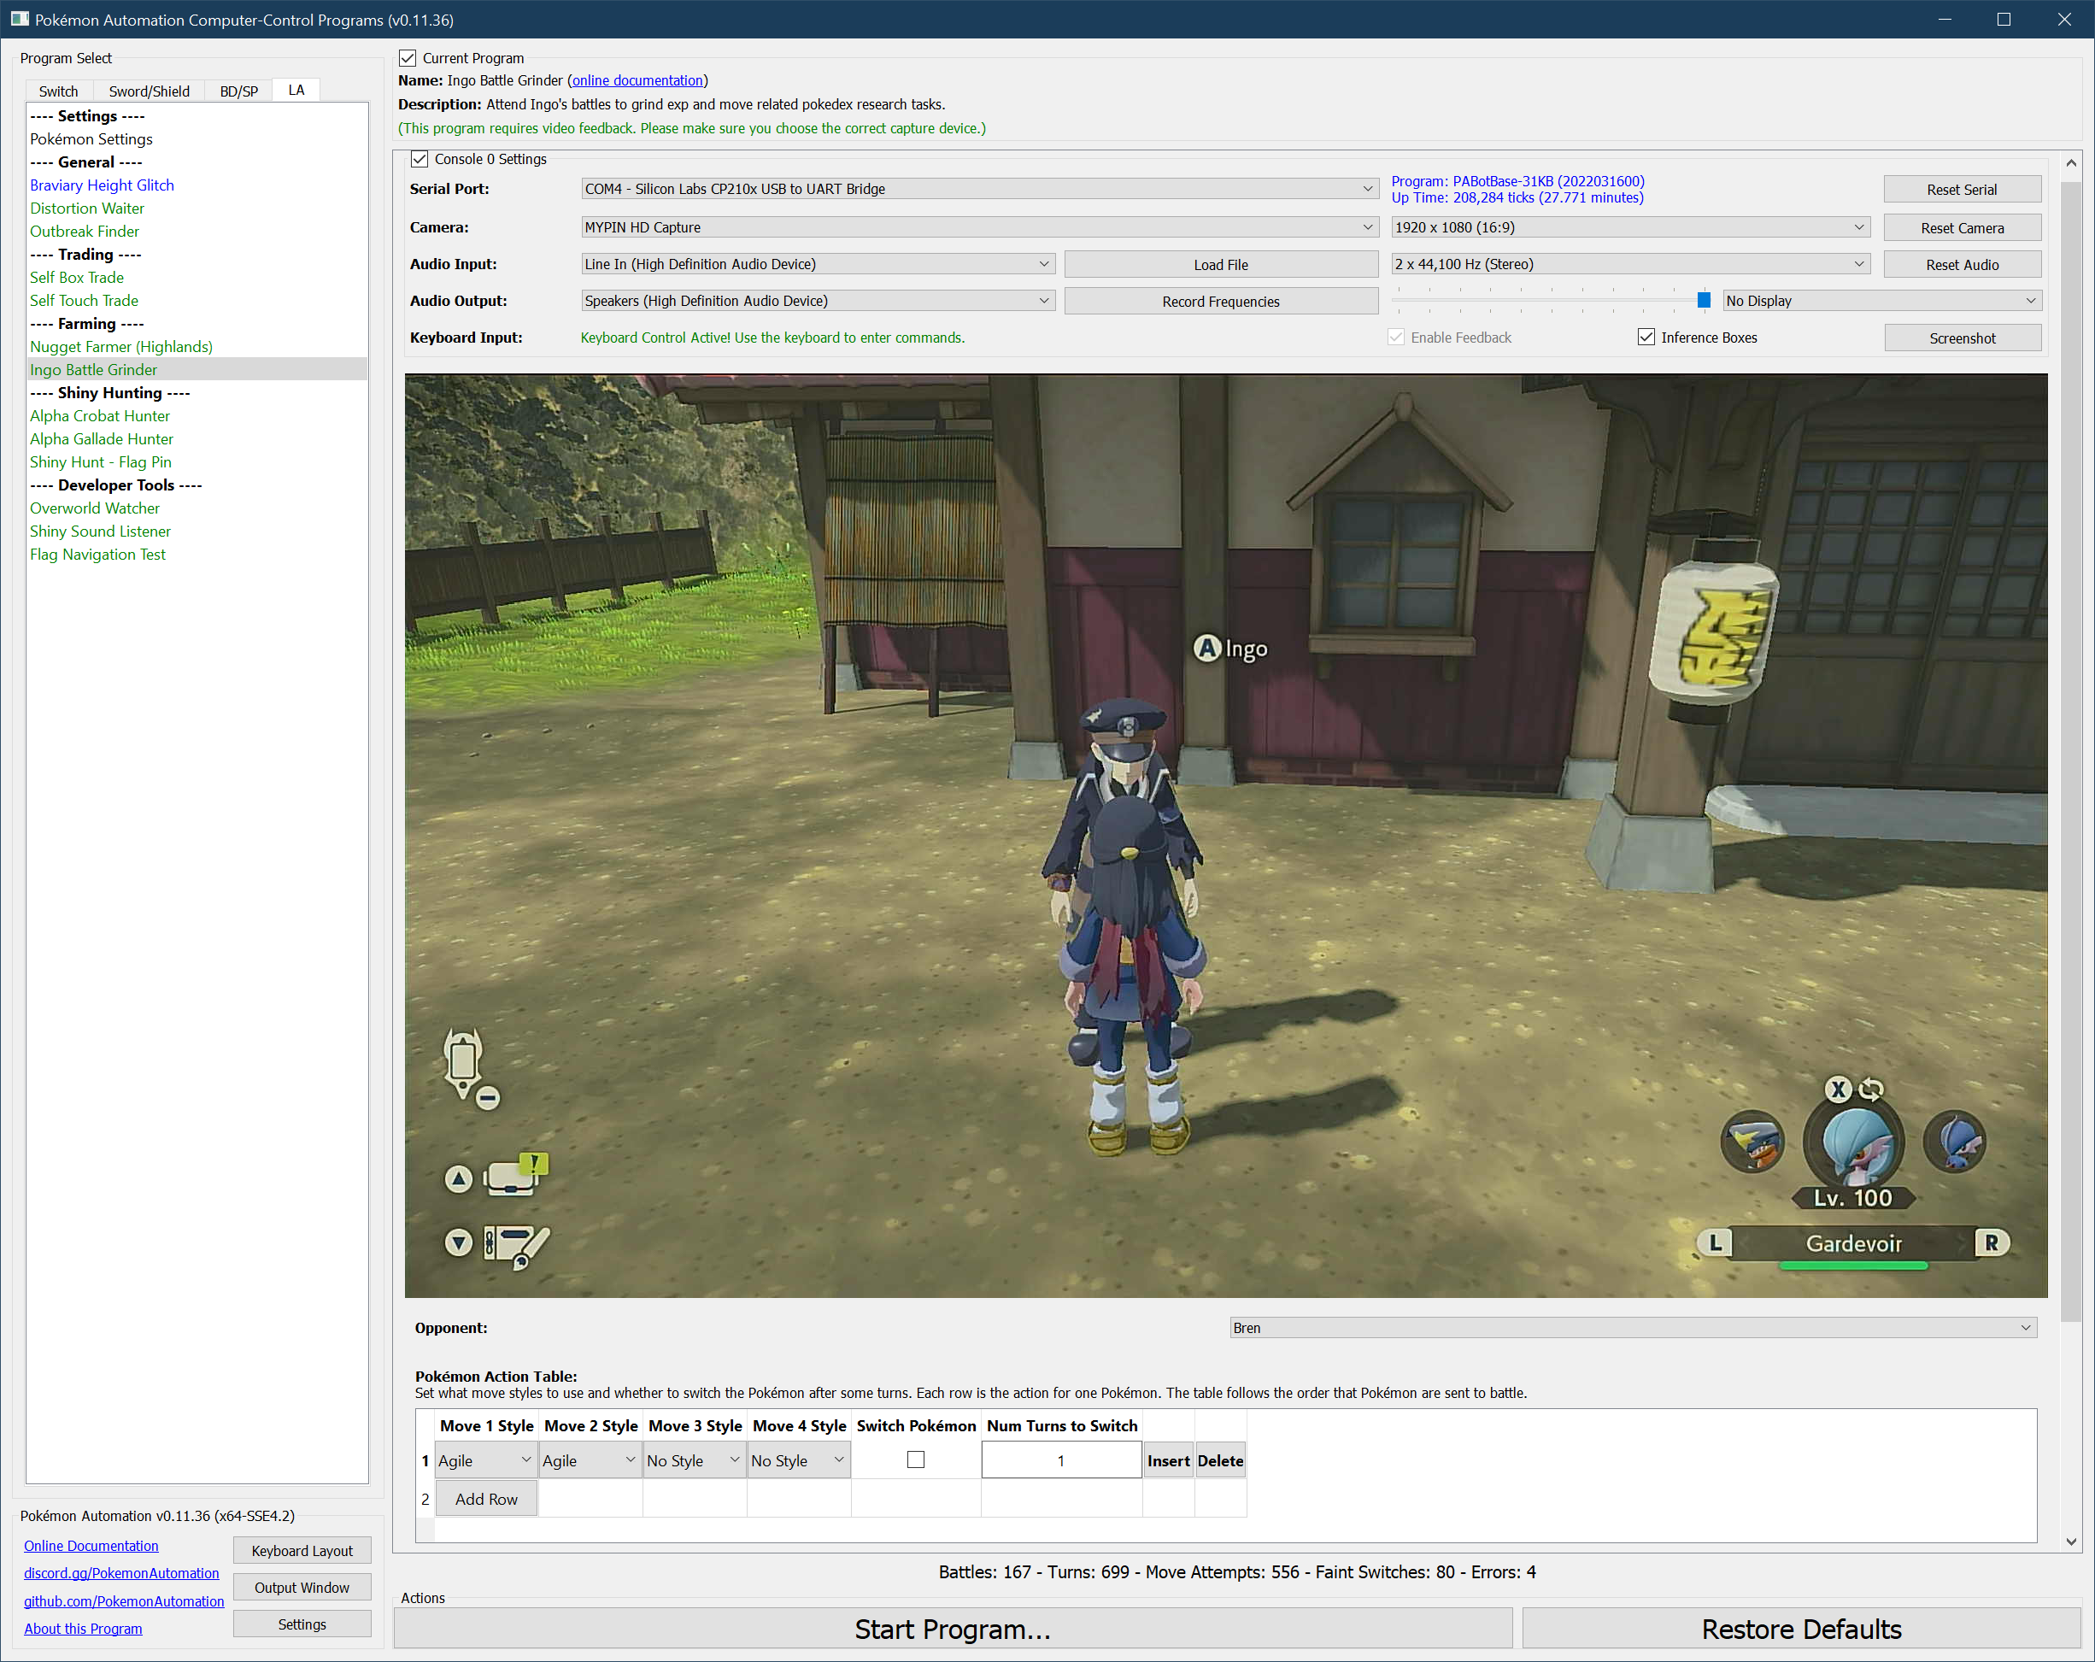Viewport: 2095px width, 1662px height.
Task: Click the A button prompt next to Ingo
Action: [1207, 649]
